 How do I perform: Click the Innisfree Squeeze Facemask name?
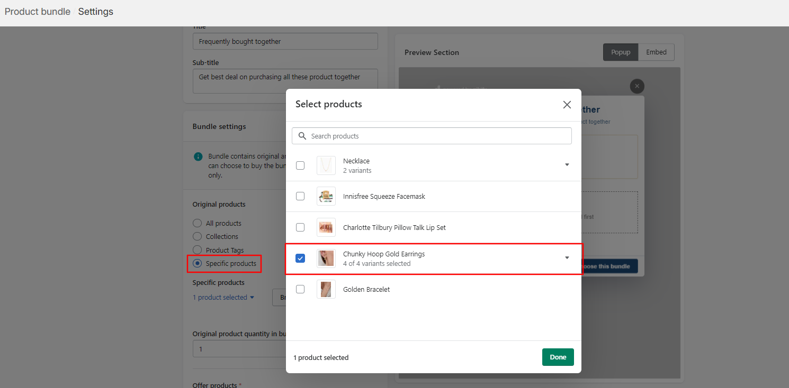(384, 196)
